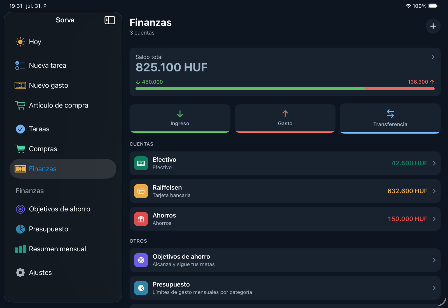Add a new account with plus button

(x=433, y=26)
